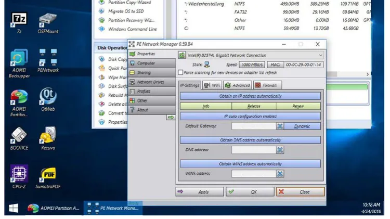Image resolution: width=390 pixels, height=219 pixels.
Task: Open the About sidebar section
Action: [152, 110]
